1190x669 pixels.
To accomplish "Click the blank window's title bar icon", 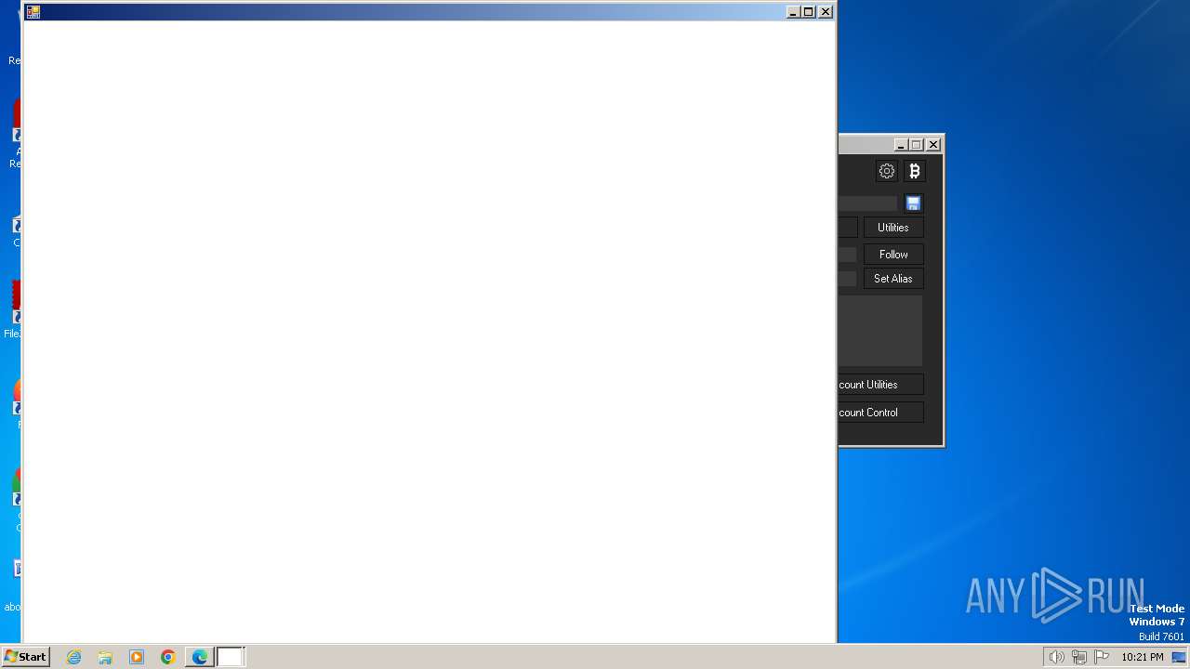I will tap(33, 12).
